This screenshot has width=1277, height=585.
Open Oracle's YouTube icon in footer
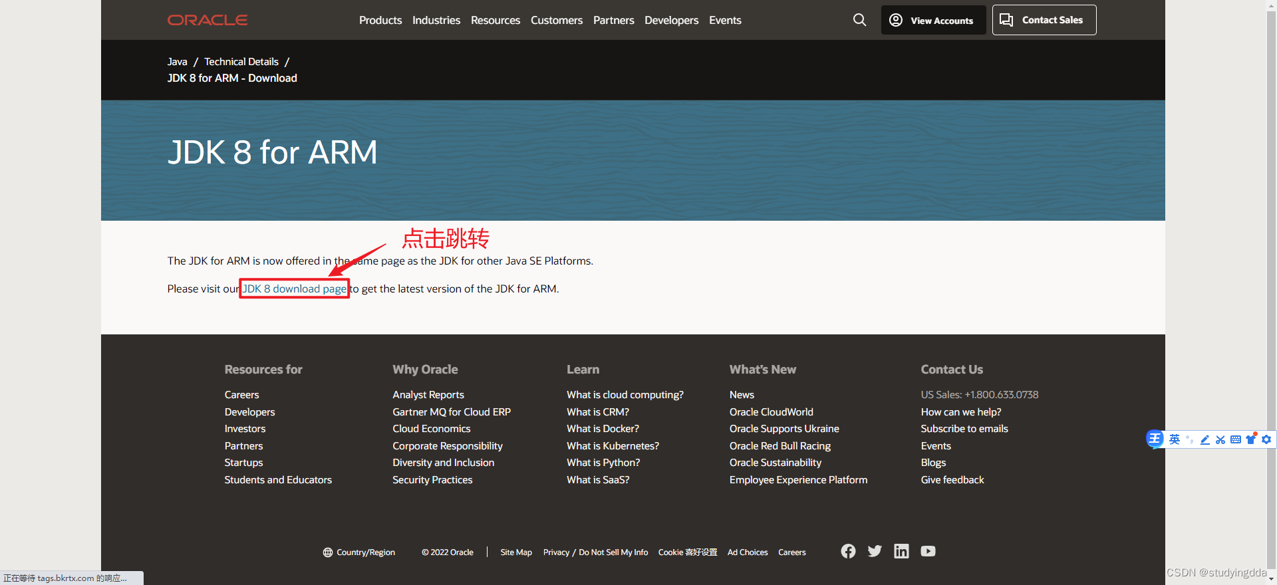tap(928, 551)
